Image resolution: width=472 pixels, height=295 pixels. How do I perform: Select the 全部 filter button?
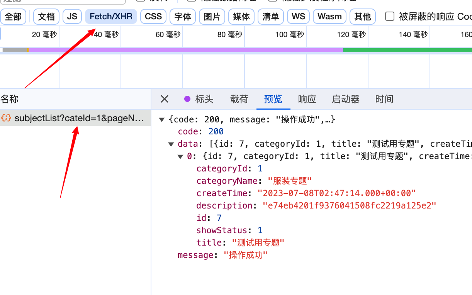(x=13, y=17)
